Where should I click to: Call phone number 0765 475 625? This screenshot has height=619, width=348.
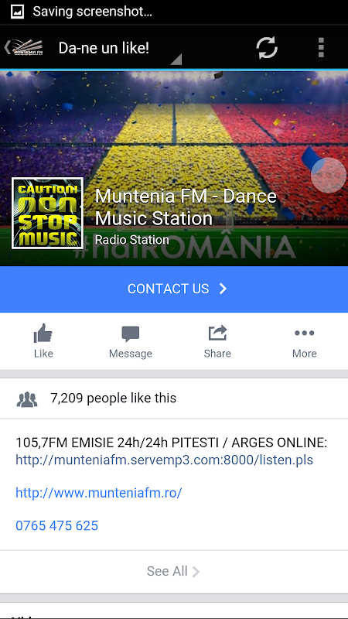56,526
